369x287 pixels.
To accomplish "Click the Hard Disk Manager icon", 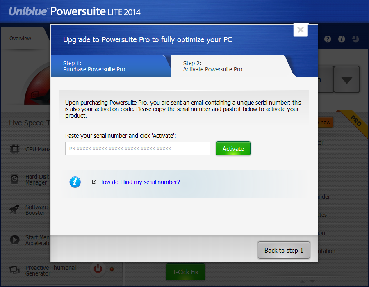I will click(x=15, y=179).
